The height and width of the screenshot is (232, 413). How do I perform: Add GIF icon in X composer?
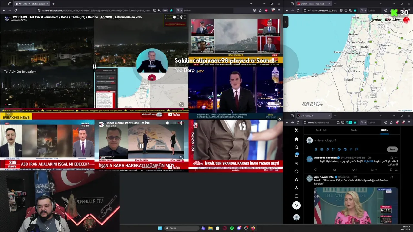tap(322, 149)
